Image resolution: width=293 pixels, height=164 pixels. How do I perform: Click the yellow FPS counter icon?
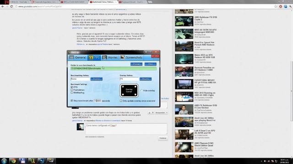tap(91, 57)
